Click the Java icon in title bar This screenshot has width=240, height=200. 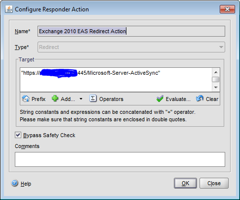click(9, 9)
